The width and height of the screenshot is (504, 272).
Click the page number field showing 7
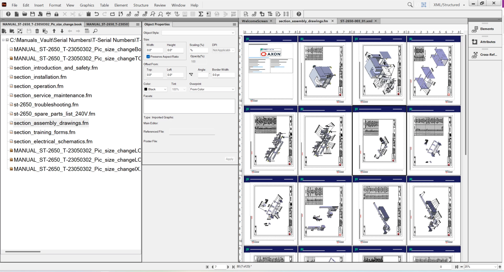[220, 267]
